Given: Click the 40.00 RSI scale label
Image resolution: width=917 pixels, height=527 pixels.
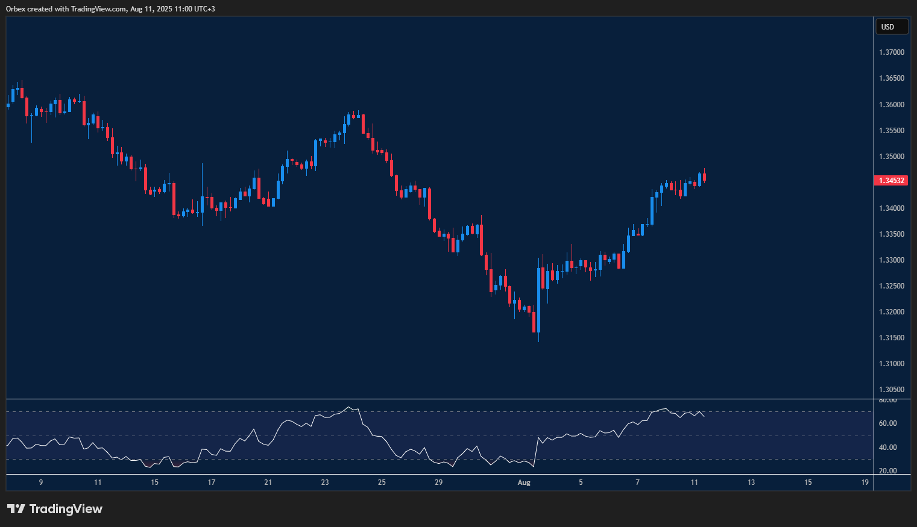Looking at the screenshot, I should click(887, 447).
